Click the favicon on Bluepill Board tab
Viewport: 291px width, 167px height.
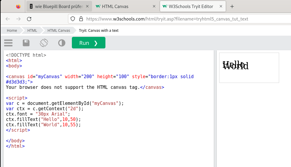(31, 7)
